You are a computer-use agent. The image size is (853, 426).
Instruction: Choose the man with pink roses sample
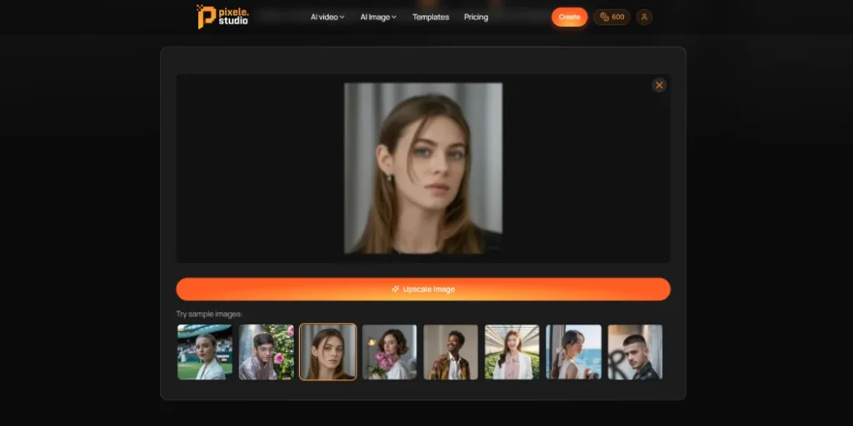pos(267,352)
